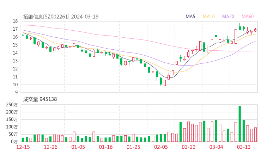Screen dimensions: 261x155
Task: Click the 12-15 date axis label
Action: click(x=23, y=147)
